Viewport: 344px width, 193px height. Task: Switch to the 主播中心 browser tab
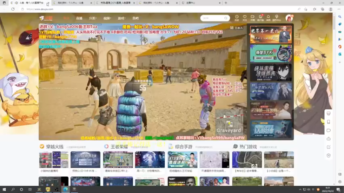(201, 3)
